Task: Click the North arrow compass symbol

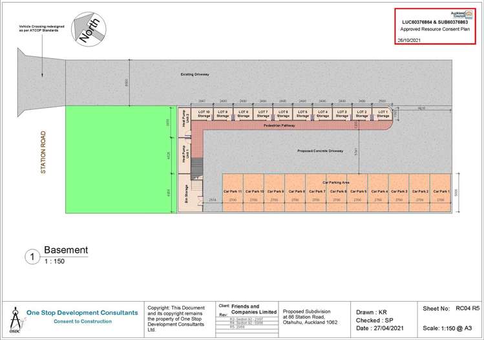Action: 89,29
